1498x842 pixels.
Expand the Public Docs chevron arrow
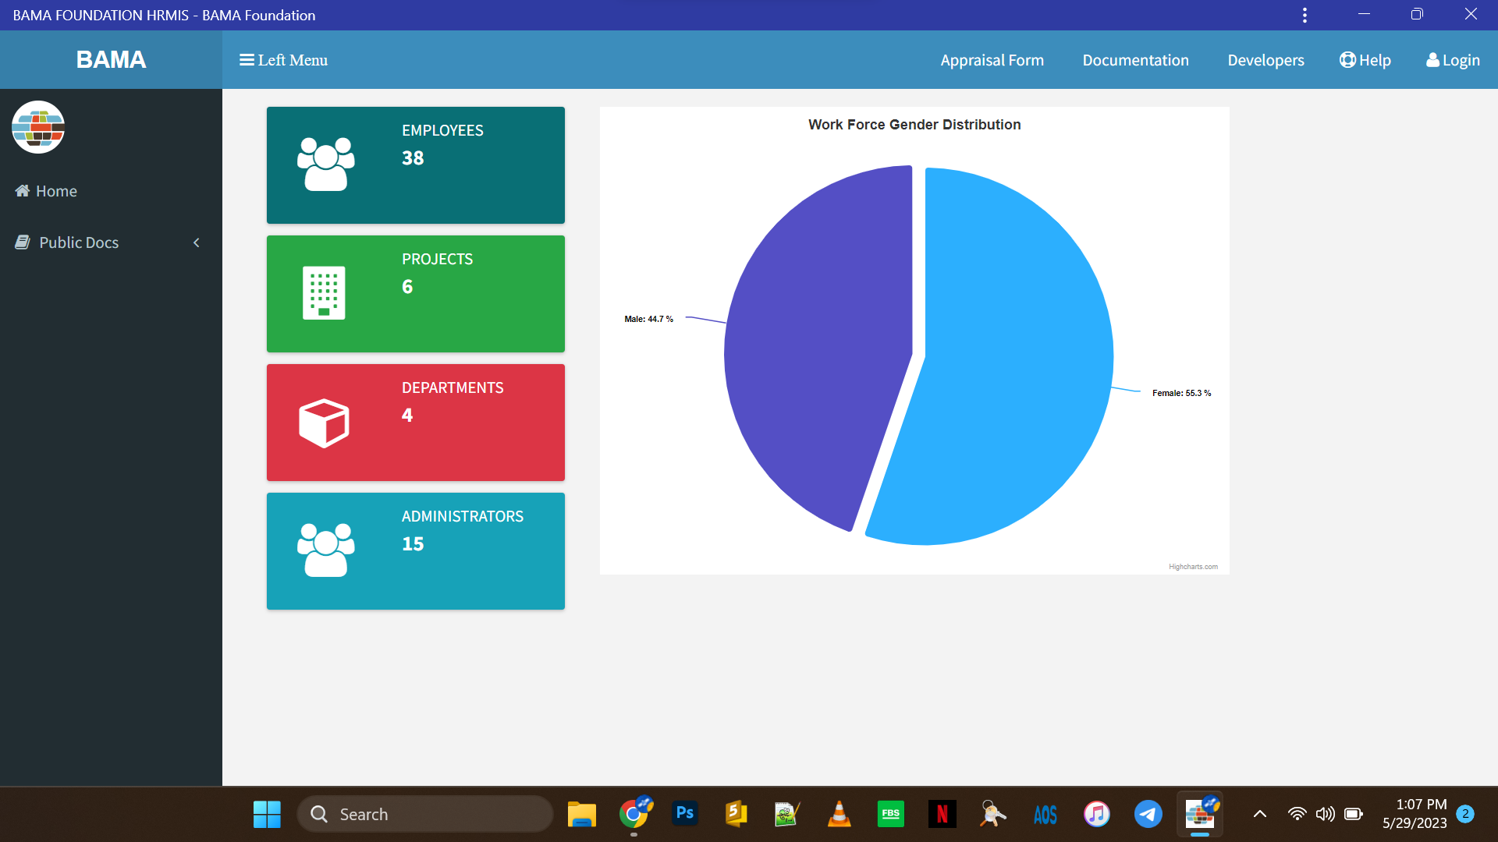point(197,242)
